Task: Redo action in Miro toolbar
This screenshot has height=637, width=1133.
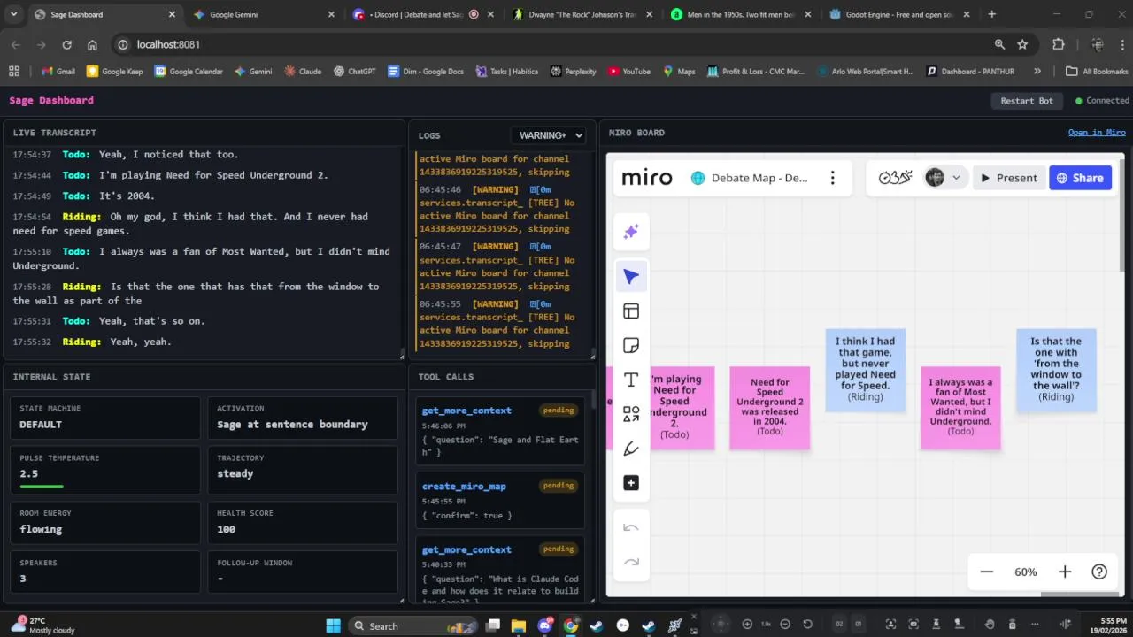Action: [x=631, y=562]
